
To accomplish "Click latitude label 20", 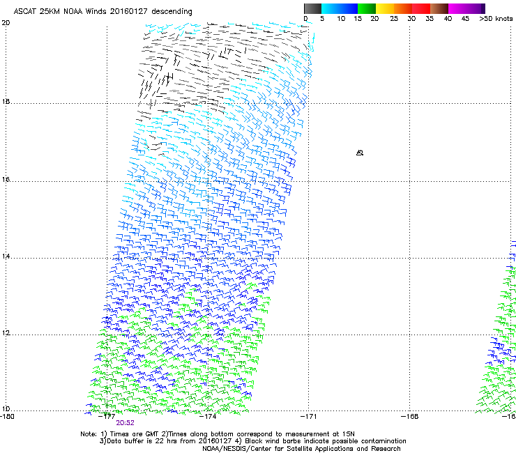I will pyautogui.click(x=6, y=23).
